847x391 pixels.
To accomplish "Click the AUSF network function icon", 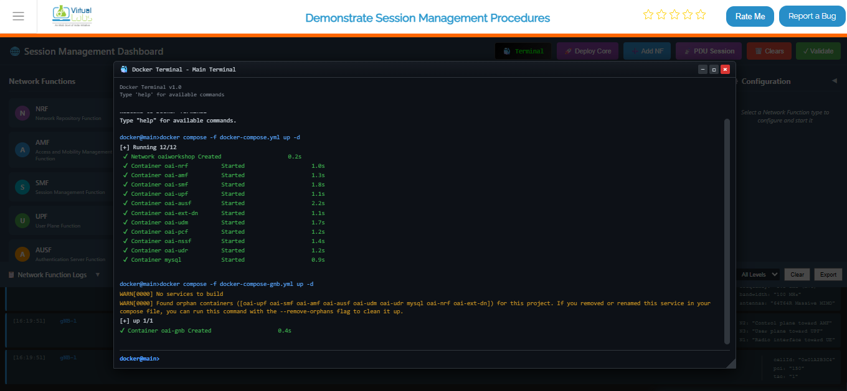I will point(22,254).
